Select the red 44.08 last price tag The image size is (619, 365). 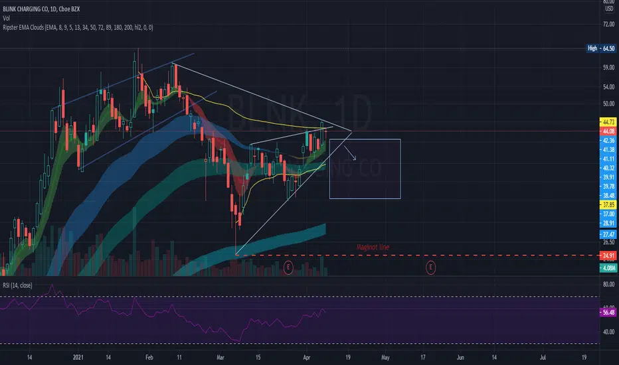pyautogui.click(x=608, y=131)
